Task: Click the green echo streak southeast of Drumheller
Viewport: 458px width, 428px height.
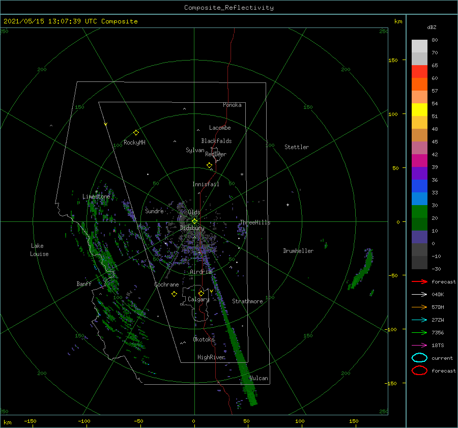Action: 361,270
